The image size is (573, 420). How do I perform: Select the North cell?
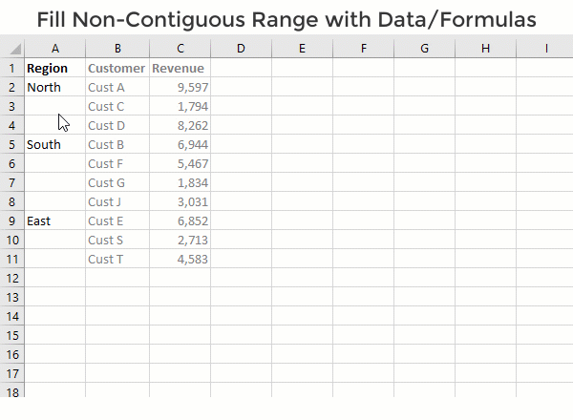(54, 87)
